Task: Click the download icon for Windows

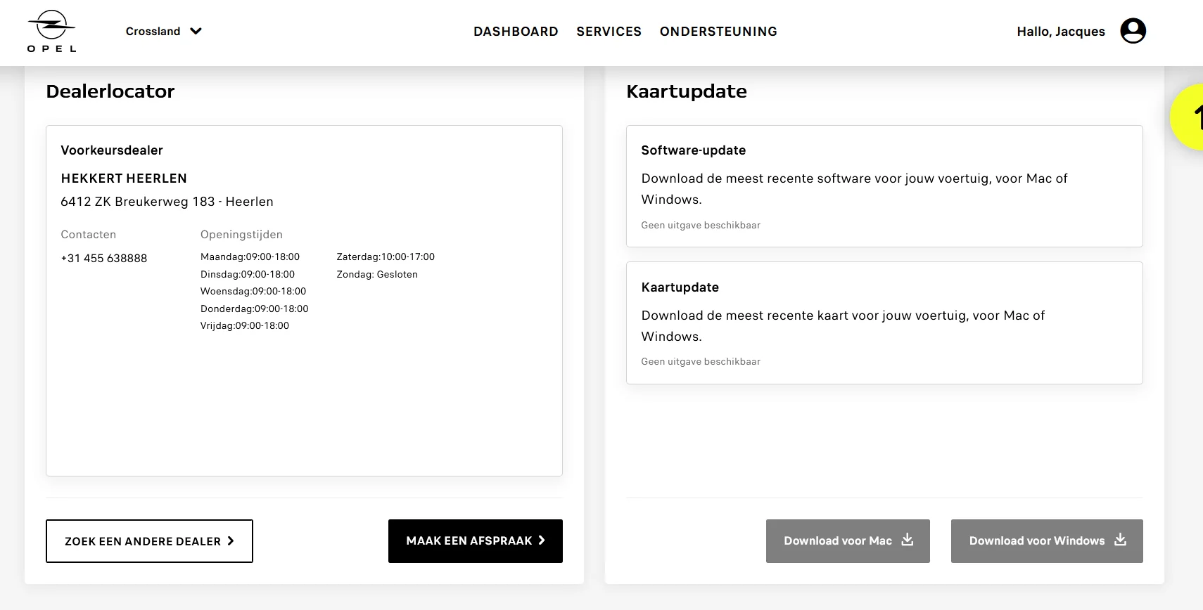Action: [x=1120, y=540]
